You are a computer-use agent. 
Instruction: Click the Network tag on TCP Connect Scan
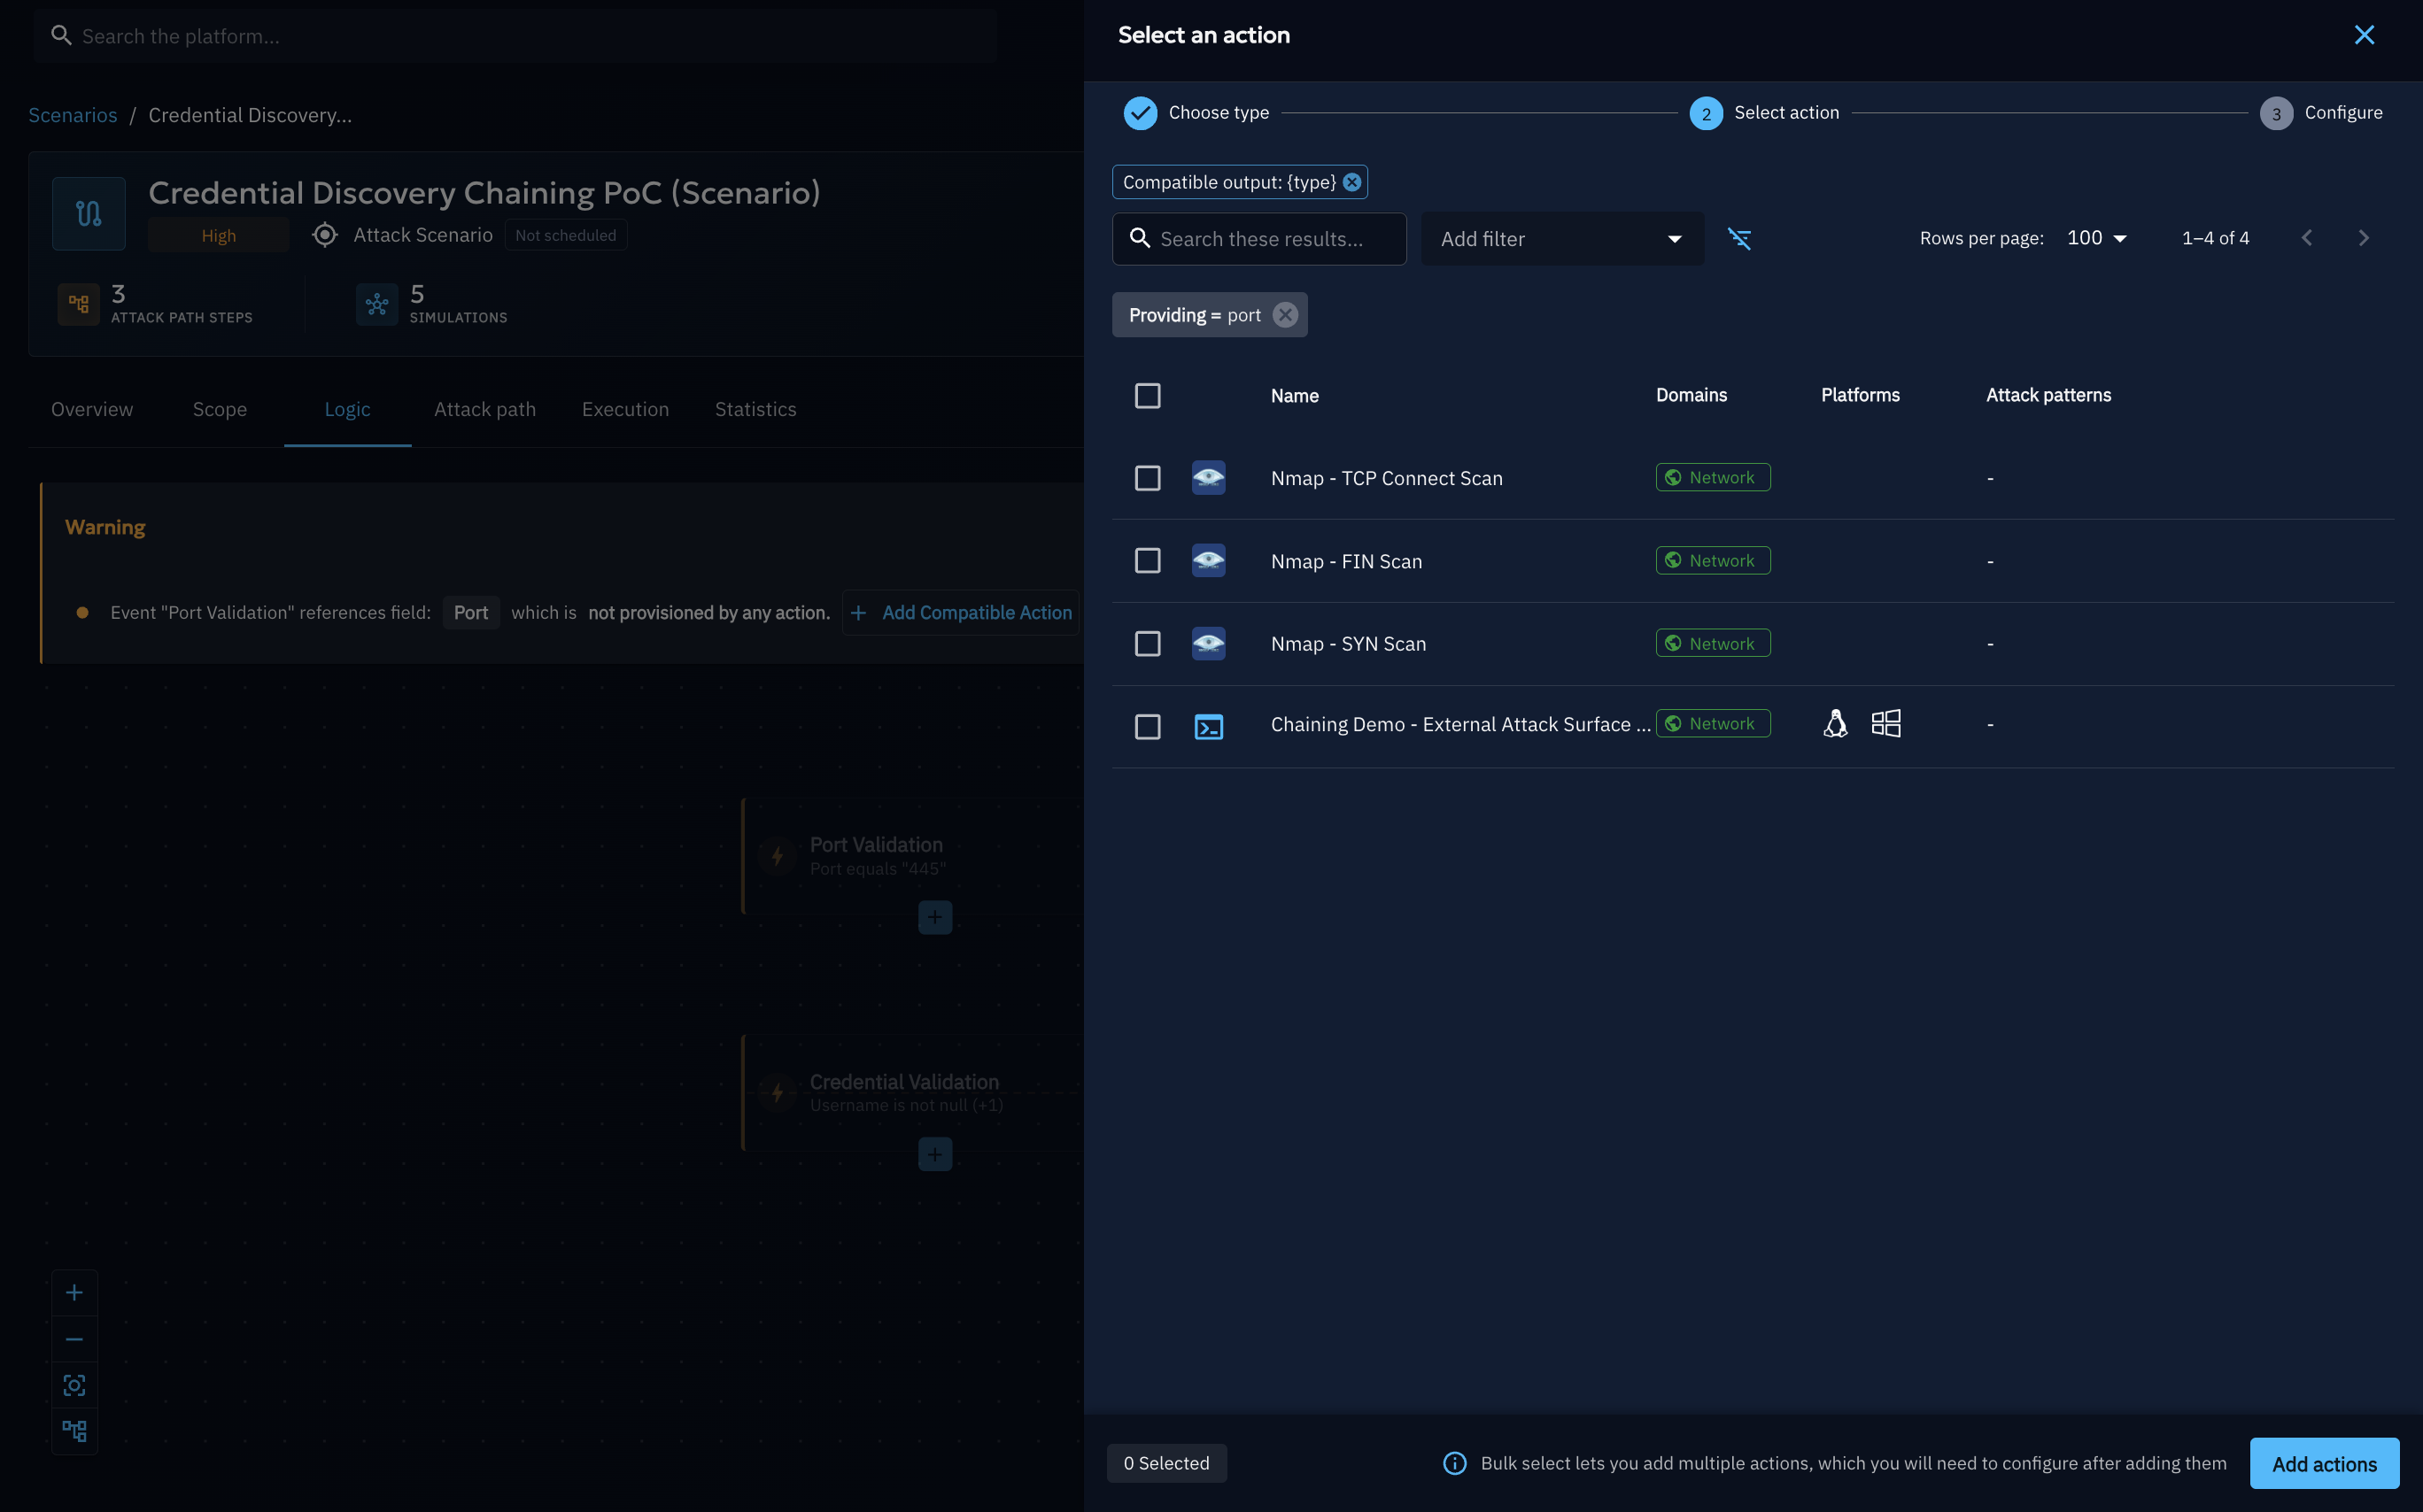click(1713, 478)
